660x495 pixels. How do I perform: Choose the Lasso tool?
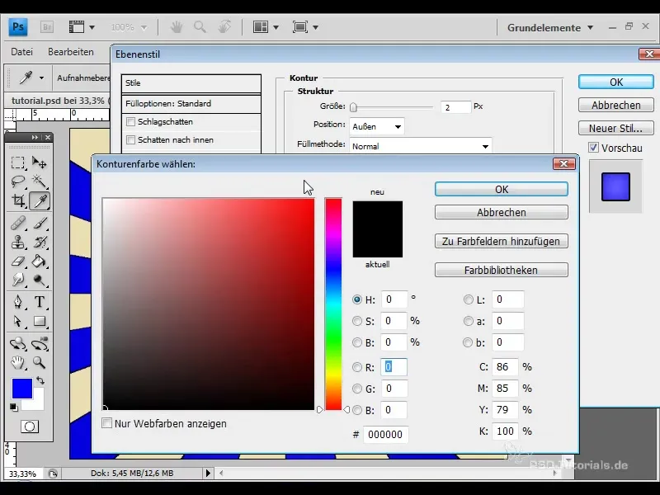click(x=17, y=181)
